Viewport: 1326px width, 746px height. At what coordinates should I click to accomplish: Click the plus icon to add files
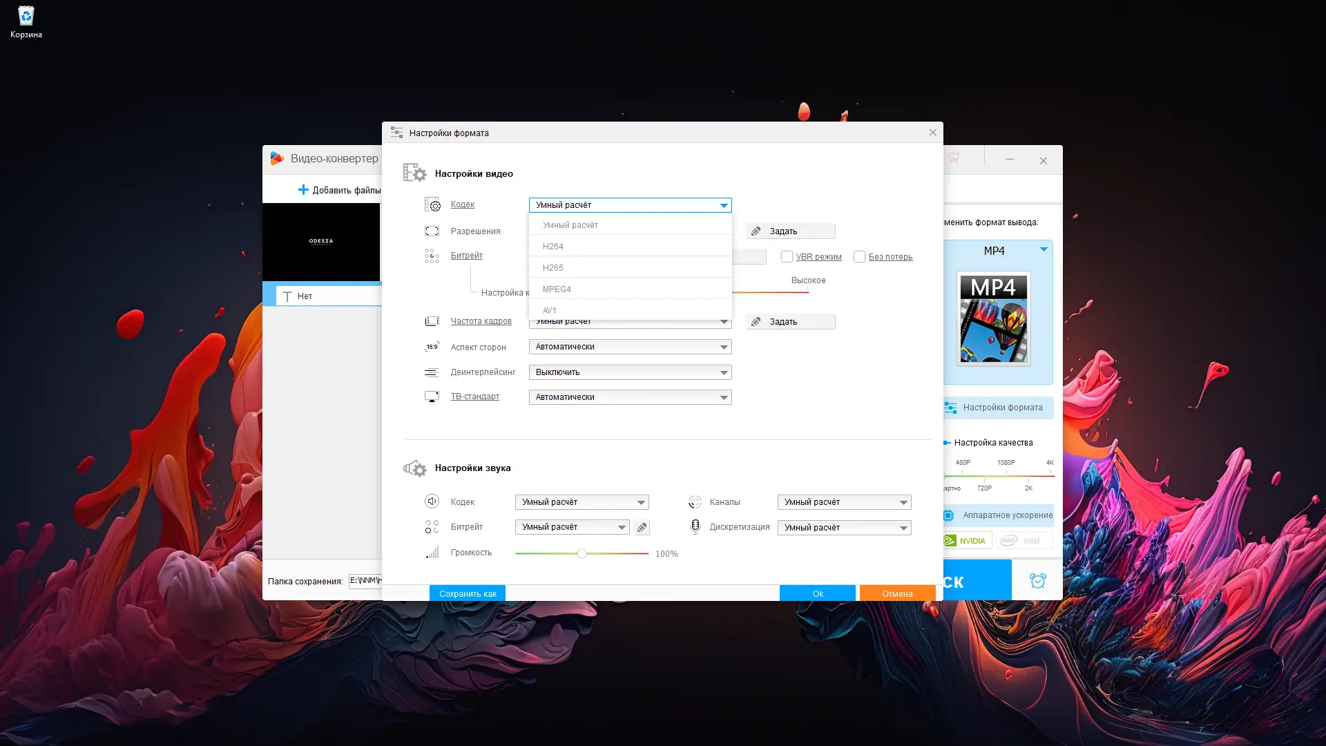(x=303, y=190)
